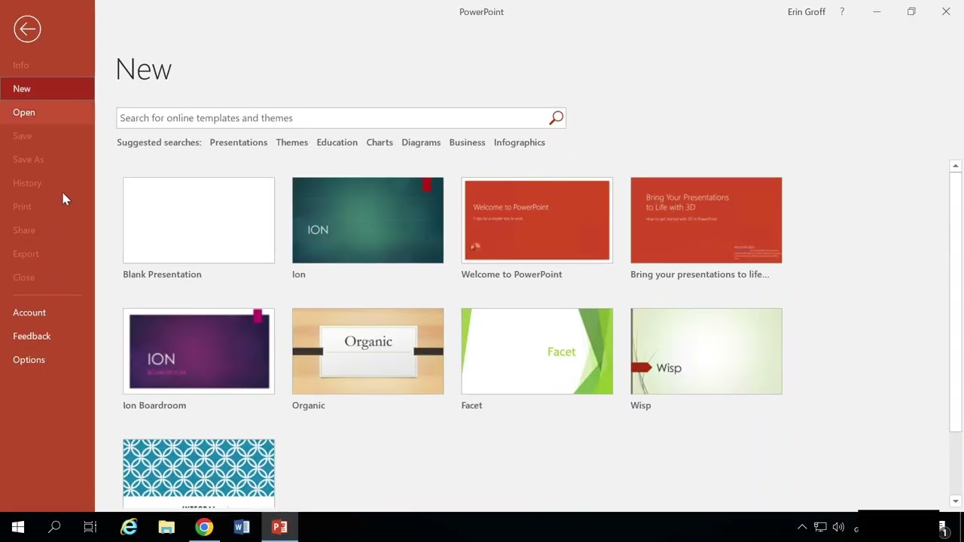Open the Open menu item
Screen dimensions: 964x542
coord(47,112)
